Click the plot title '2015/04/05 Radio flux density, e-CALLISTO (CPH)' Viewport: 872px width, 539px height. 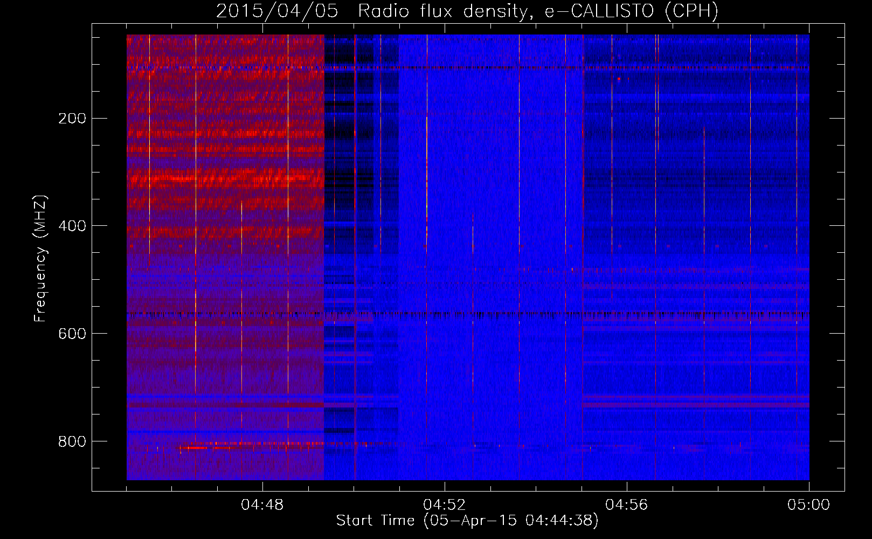(x=467, y=11)
